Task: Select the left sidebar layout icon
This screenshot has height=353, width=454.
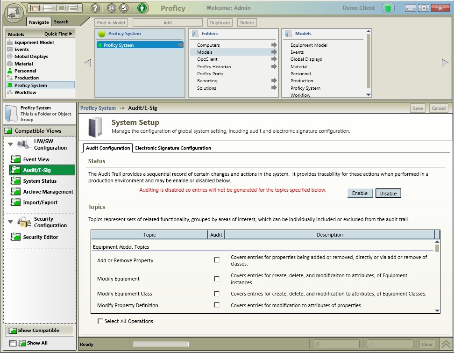Action: point(61,8)
